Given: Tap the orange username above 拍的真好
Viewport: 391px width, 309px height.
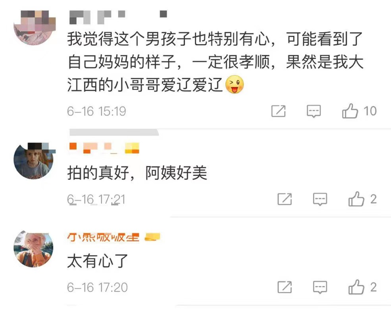Looking at the screenshot, I should 104,148.
